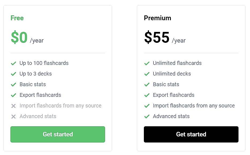Select the Basic stats row in Premium plan

166,85
